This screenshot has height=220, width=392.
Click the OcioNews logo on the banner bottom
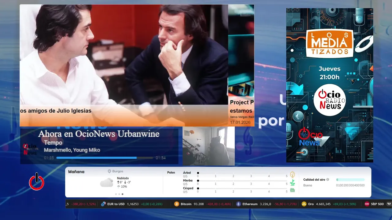(x=310, y=137)
